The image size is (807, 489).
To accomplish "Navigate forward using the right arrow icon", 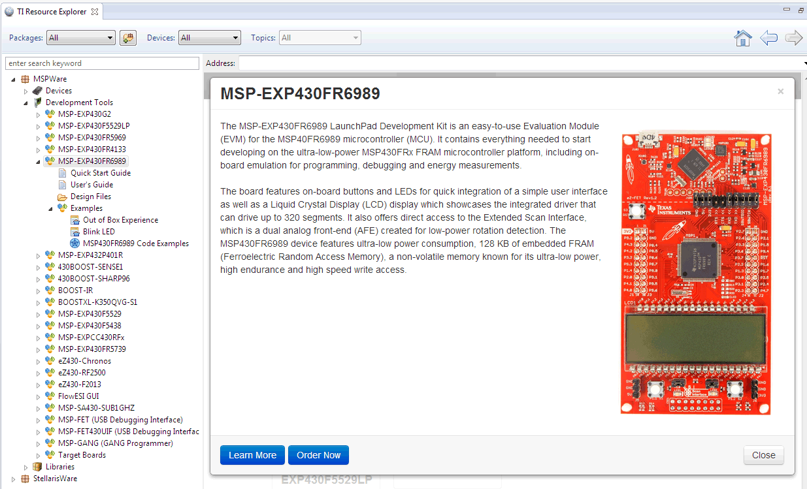I will click(x=793, y=38).
